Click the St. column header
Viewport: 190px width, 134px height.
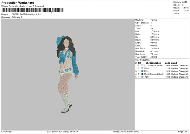point(147,63)
